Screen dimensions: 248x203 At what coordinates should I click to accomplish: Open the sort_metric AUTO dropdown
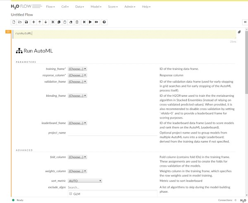[x=85, y=181]
